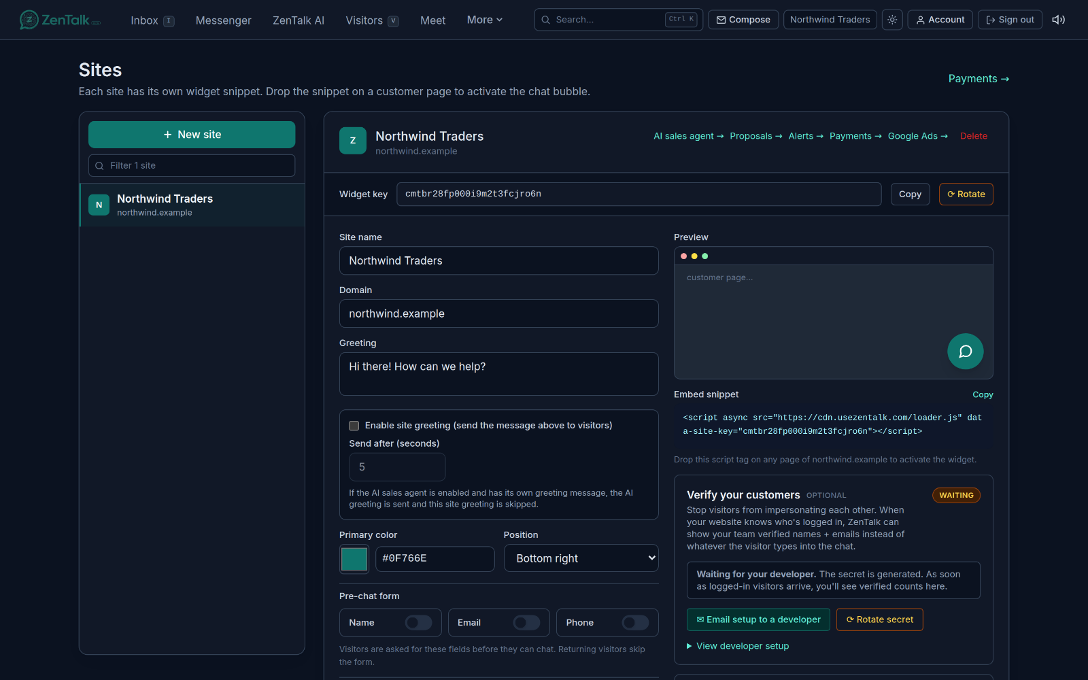Click the ZenTalk logo icon
The width and height of the screenshot is (1088, 680).
[x=29, y=20]
